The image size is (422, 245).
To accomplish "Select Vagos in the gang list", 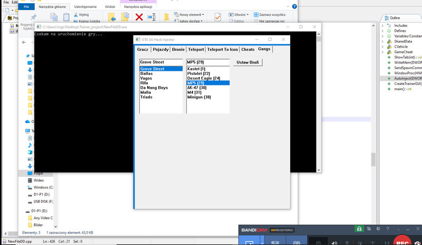I will [161, 78].
